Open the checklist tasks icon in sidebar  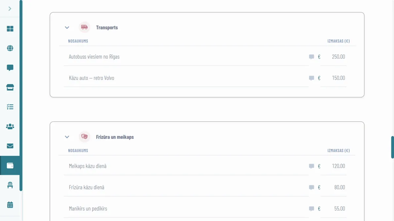pos(10,107)
